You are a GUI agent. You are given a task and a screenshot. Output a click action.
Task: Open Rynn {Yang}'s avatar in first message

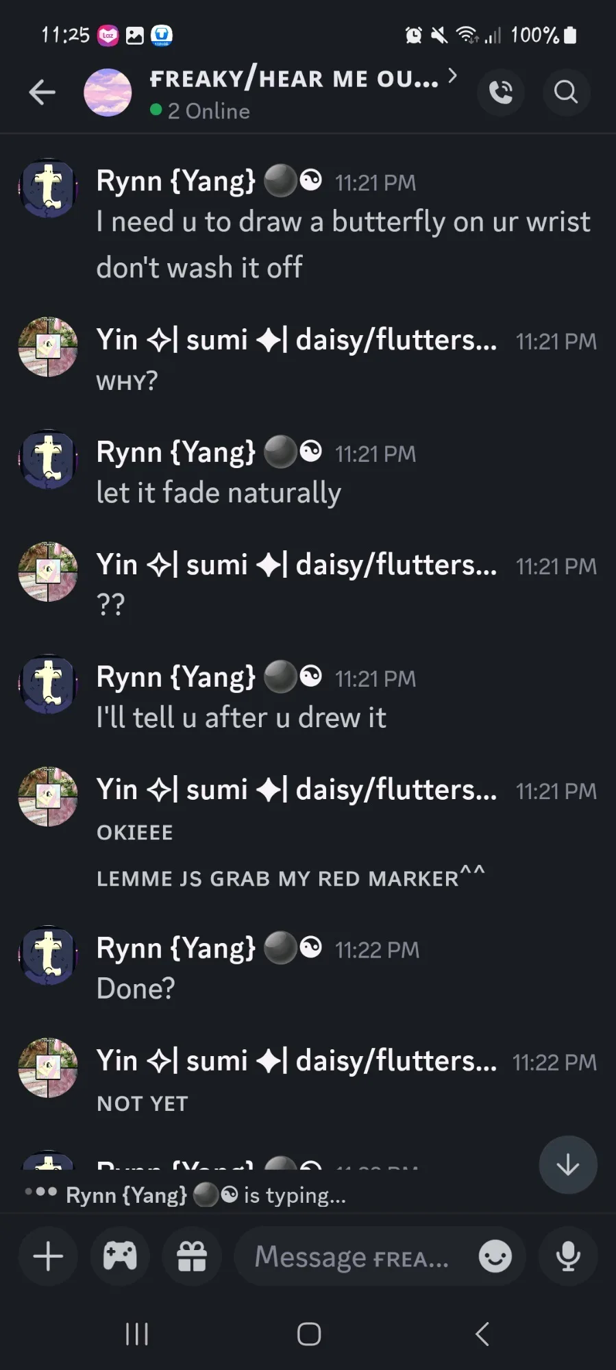click(x=48, y=188)
